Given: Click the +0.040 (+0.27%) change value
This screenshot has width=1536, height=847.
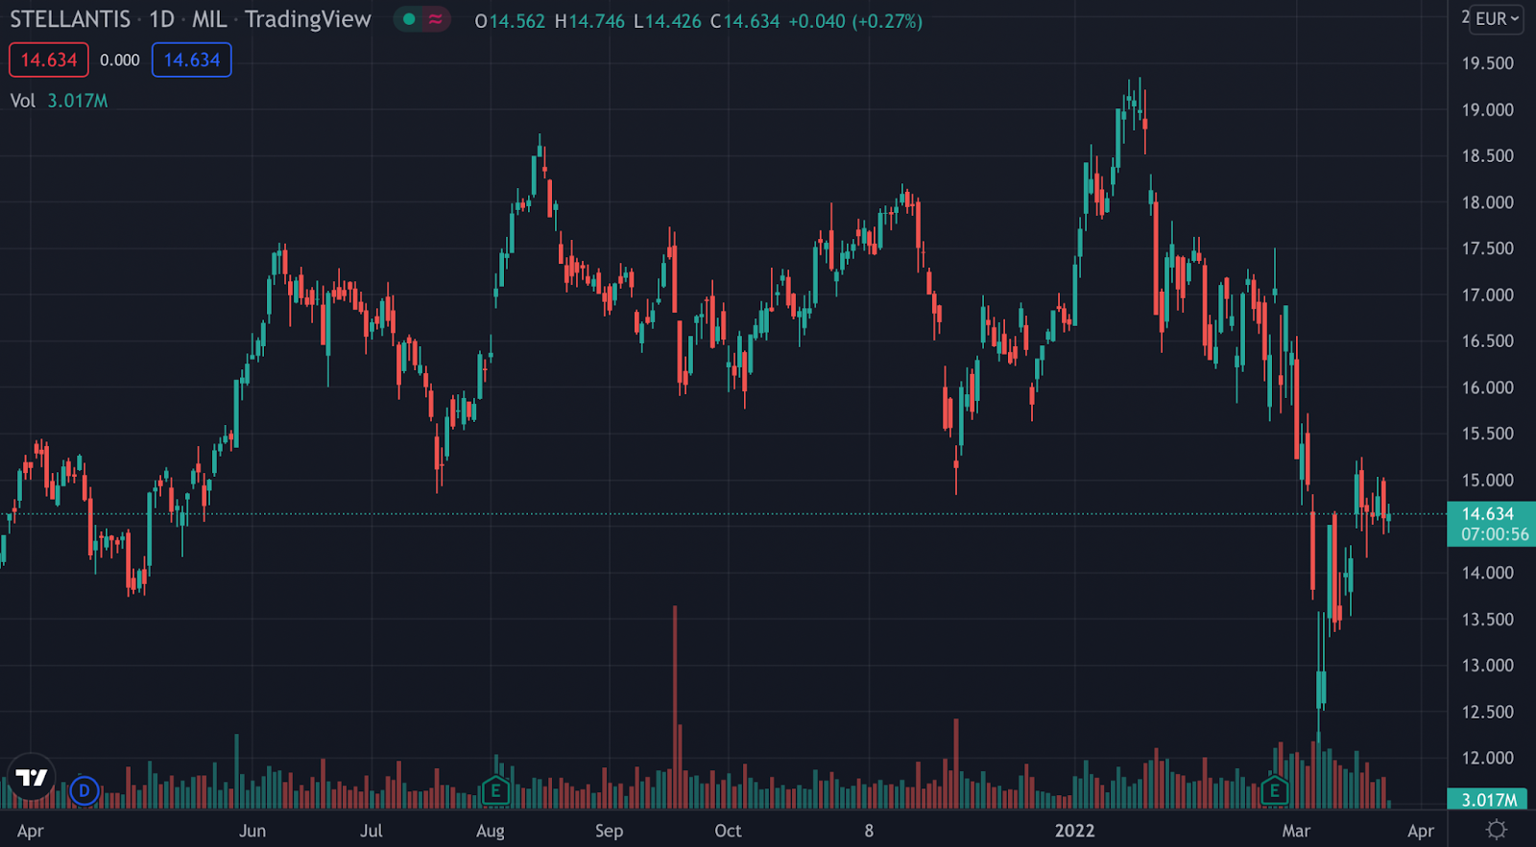Looking at the screenshot, I should [854, 21].
